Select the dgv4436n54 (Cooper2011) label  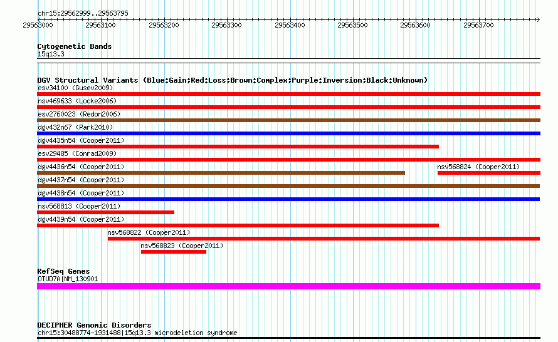[81, 167]
